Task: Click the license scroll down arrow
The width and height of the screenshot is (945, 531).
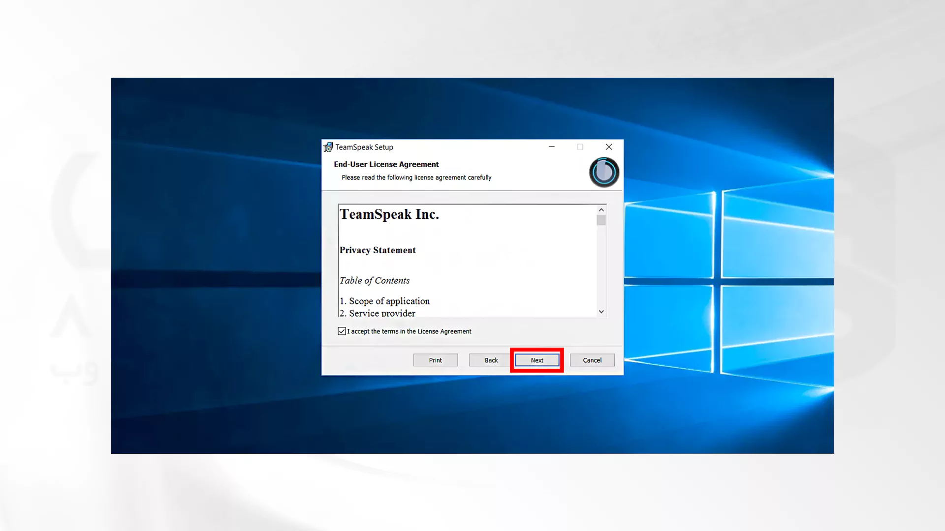Action: click(x=601, y=312)
